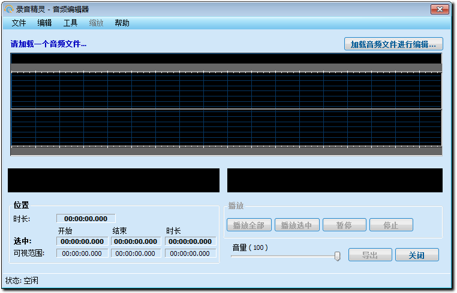Click the 选中 结束 time field
This screenshot has height=293, width=457.
tap(136, 241)
